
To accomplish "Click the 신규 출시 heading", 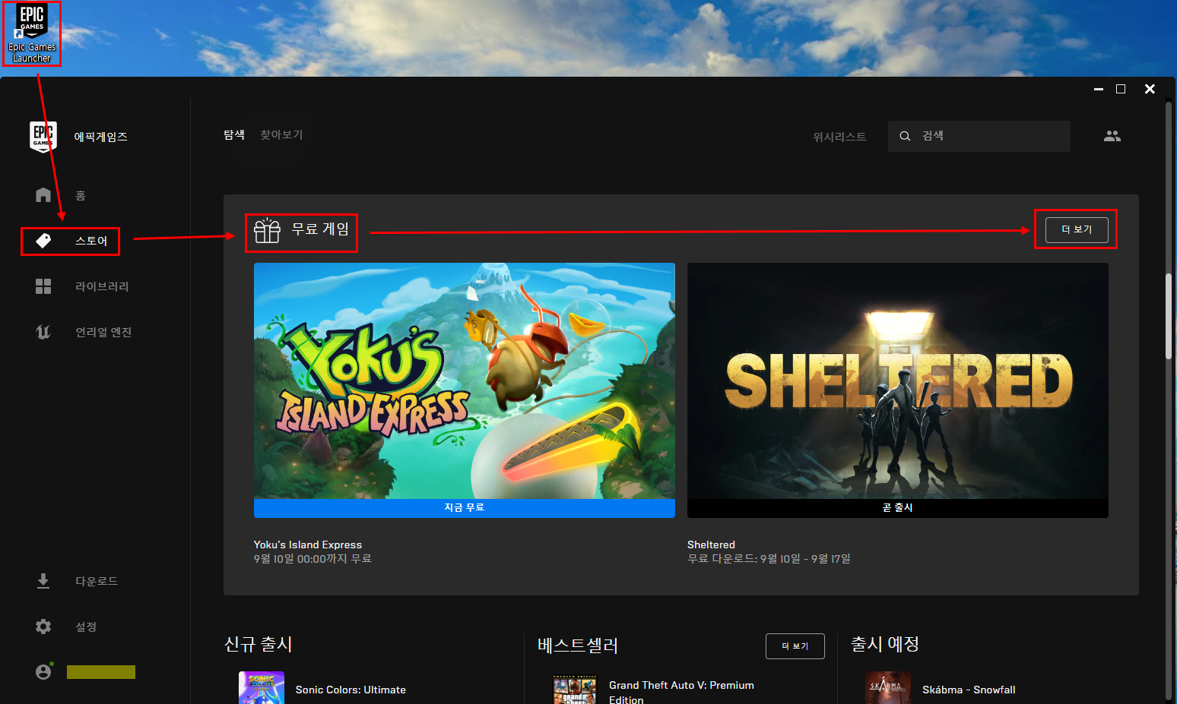I will [259, 644].
